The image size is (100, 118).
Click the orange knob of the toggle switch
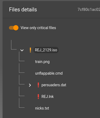point(16,28)
